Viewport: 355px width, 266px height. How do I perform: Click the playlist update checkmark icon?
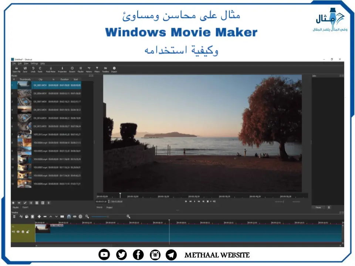tap(25, 203)
